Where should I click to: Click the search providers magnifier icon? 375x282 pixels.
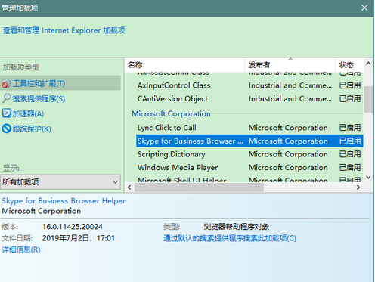(6, 98)
